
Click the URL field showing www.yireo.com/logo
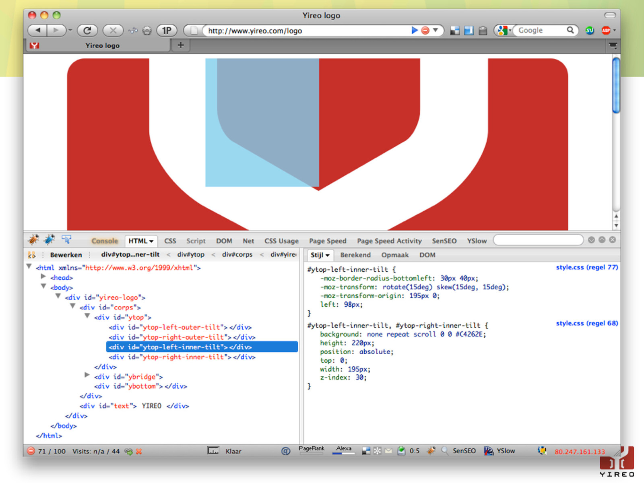click(306, 31)
